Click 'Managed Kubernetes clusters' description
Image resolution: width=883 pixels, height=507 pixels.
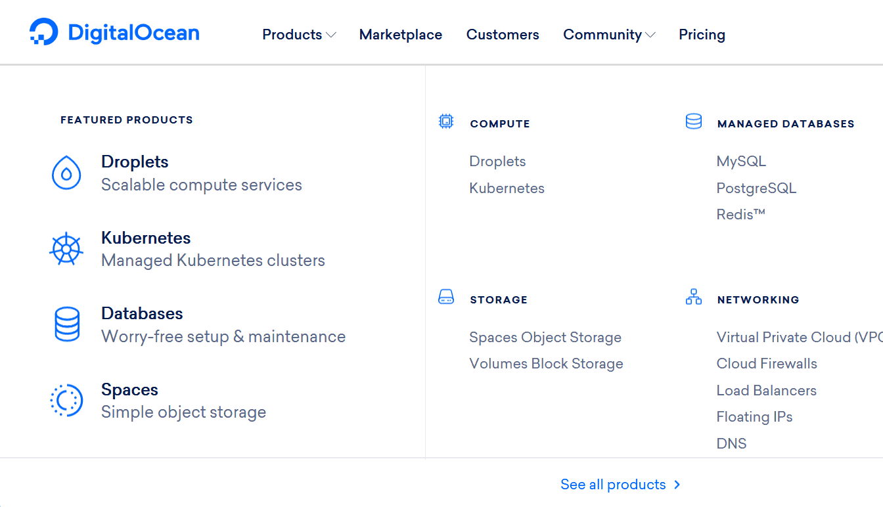(x=213, y=261)
